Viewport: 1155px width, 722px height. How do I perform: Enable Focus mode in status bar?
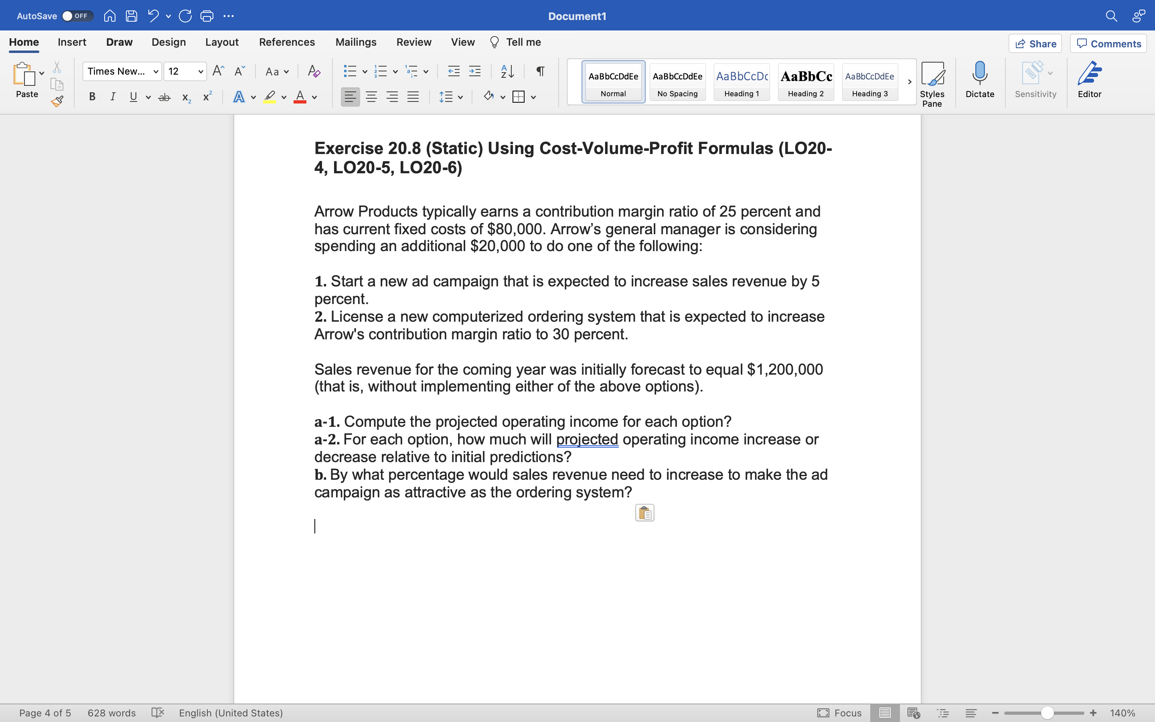coord(839,712)
